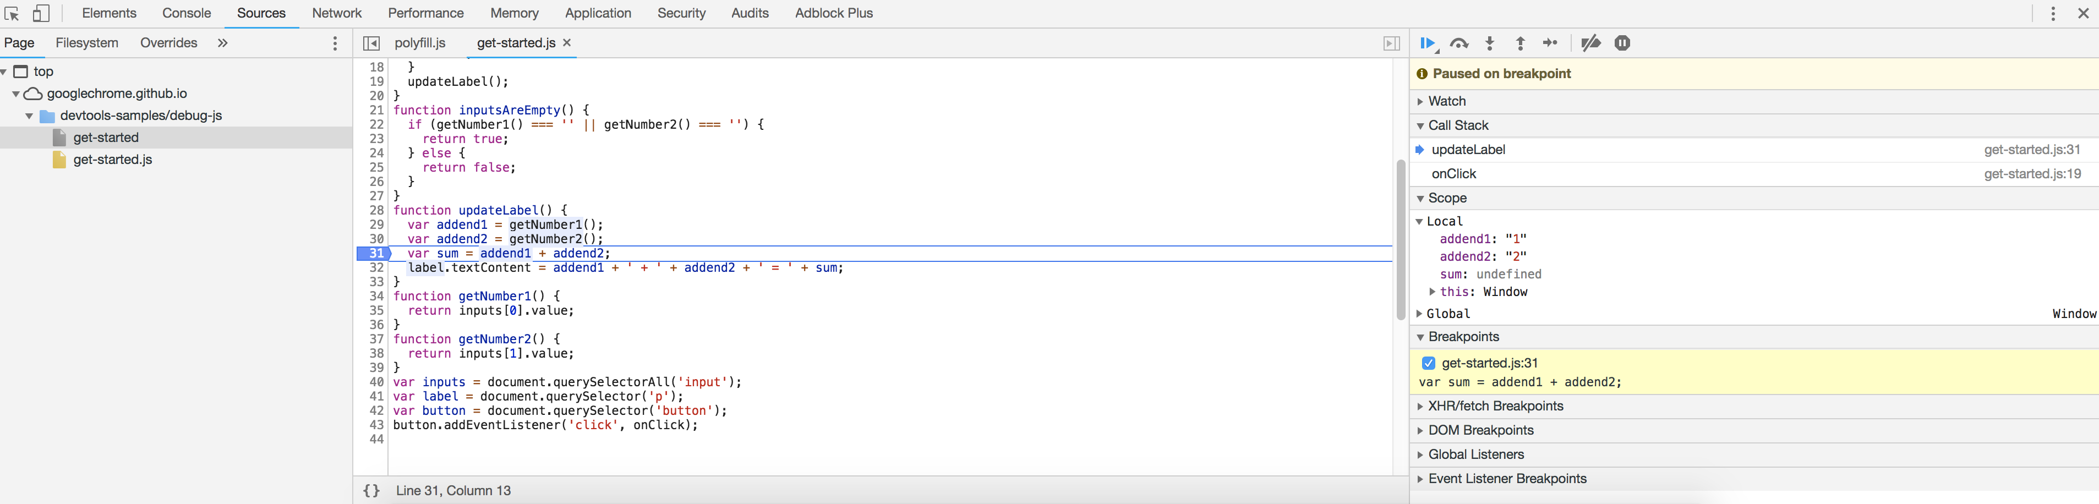Set a breakpoint on line number 32
Screen dimensions: 2099x504
click(376, 268)
